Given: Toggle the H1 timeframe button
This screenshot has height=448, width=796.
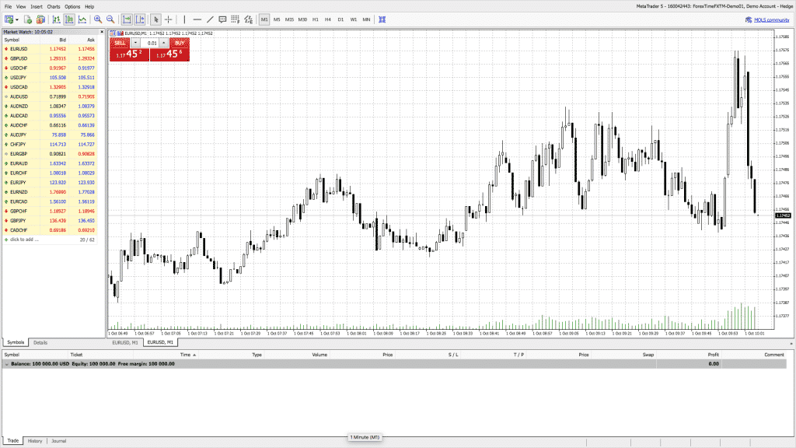Looking at the screenshot, I should click(315, 19).
